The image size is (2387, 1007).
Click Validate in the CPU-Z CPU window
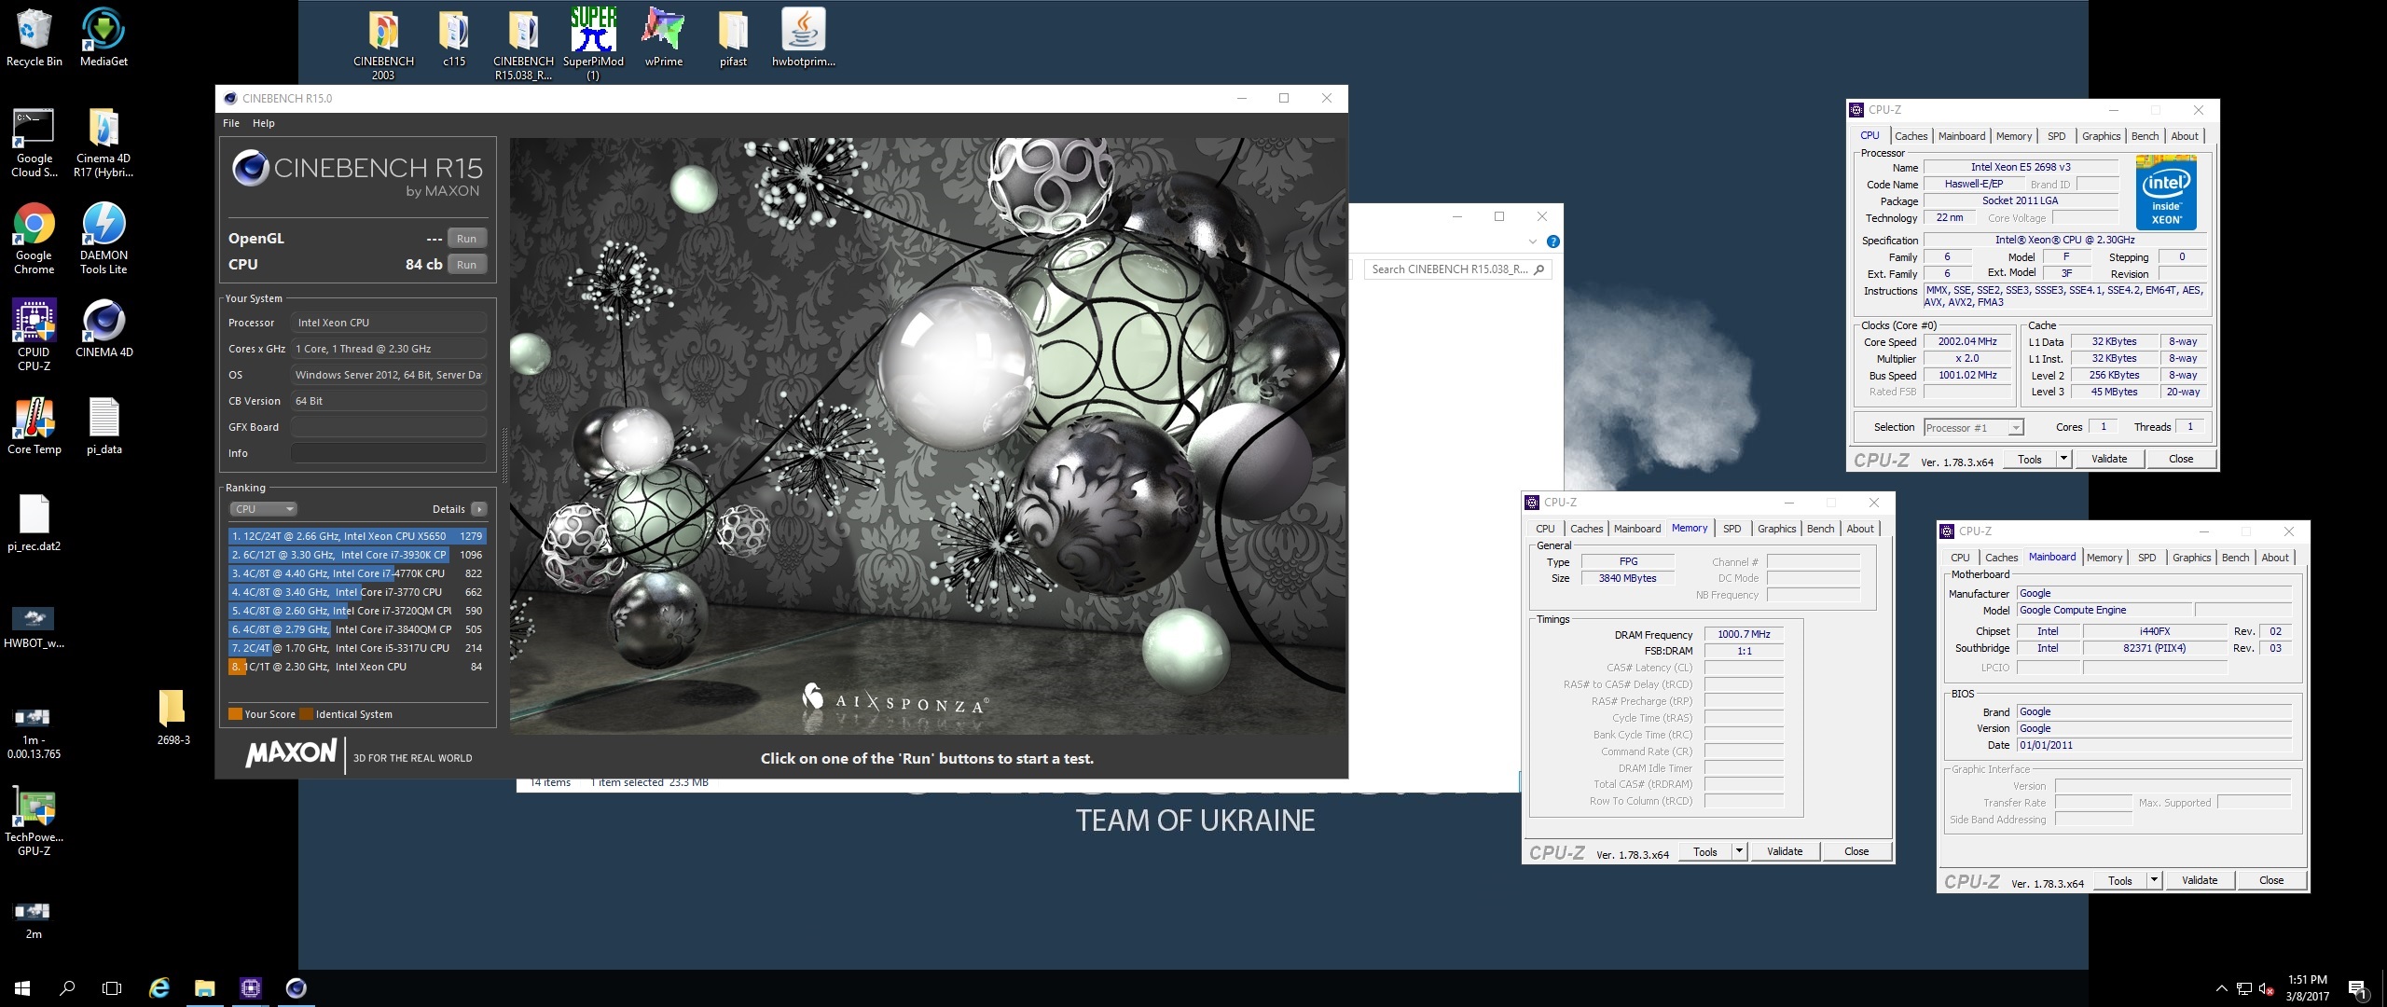click(2109, 459)
